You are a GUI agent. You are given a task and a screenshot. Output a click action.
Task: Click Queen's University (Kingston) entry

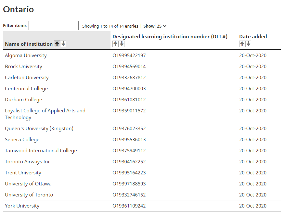coord(39,129)
